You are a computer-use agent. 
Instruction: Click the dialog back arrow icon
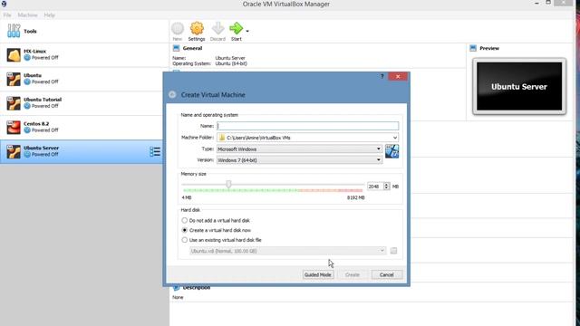[172, 94]
